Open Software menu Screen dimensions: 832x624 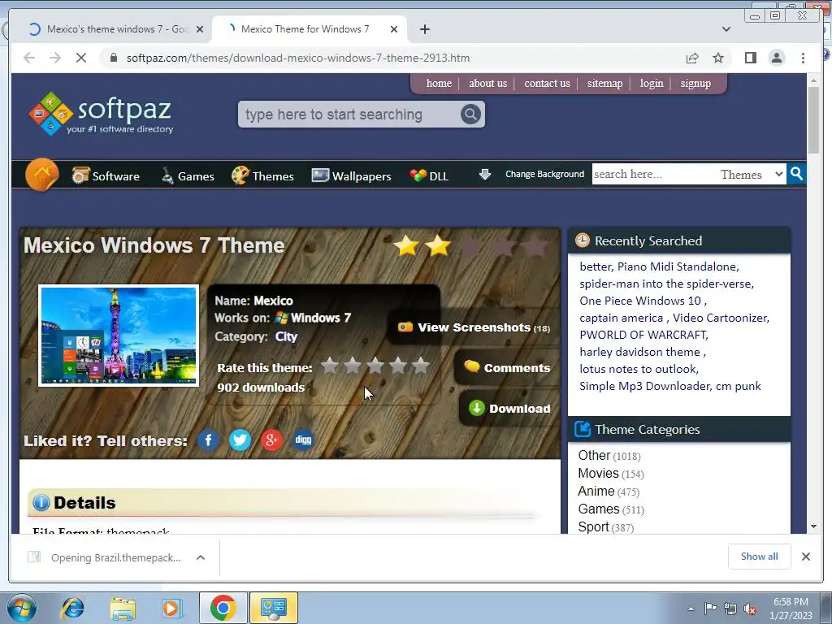[x=106, y=175]
